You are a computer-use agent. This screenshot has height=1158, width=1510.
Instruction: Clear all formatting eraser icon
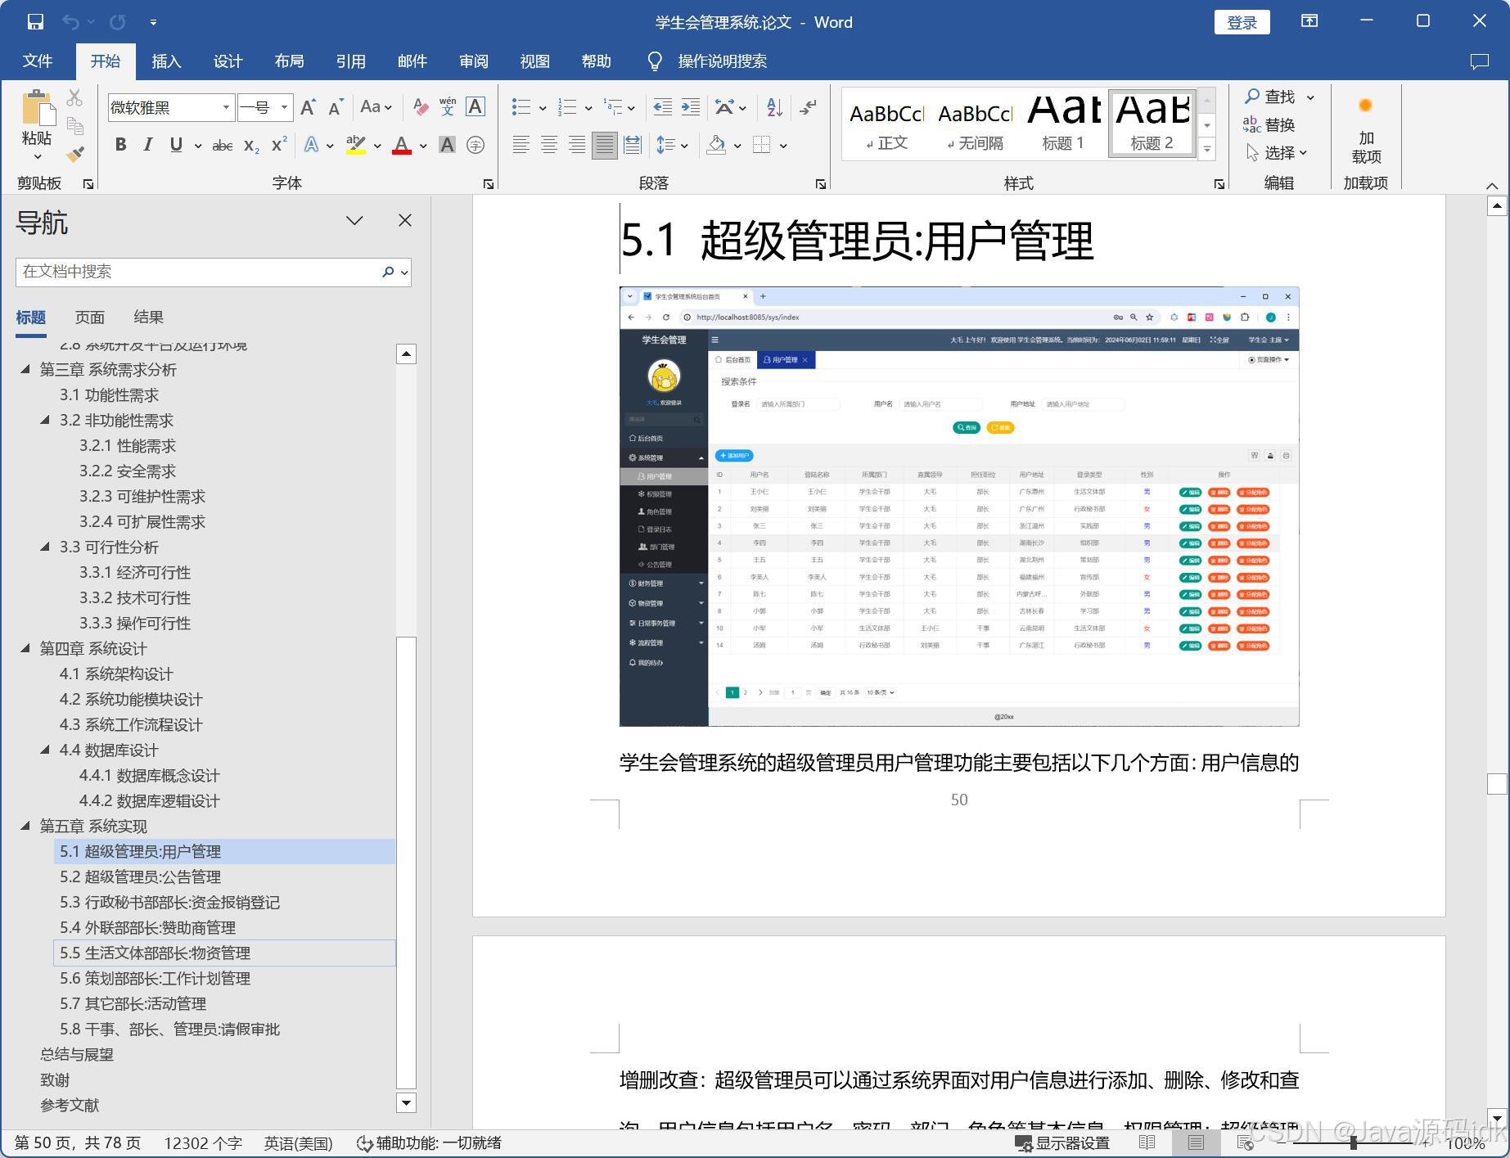421,107
